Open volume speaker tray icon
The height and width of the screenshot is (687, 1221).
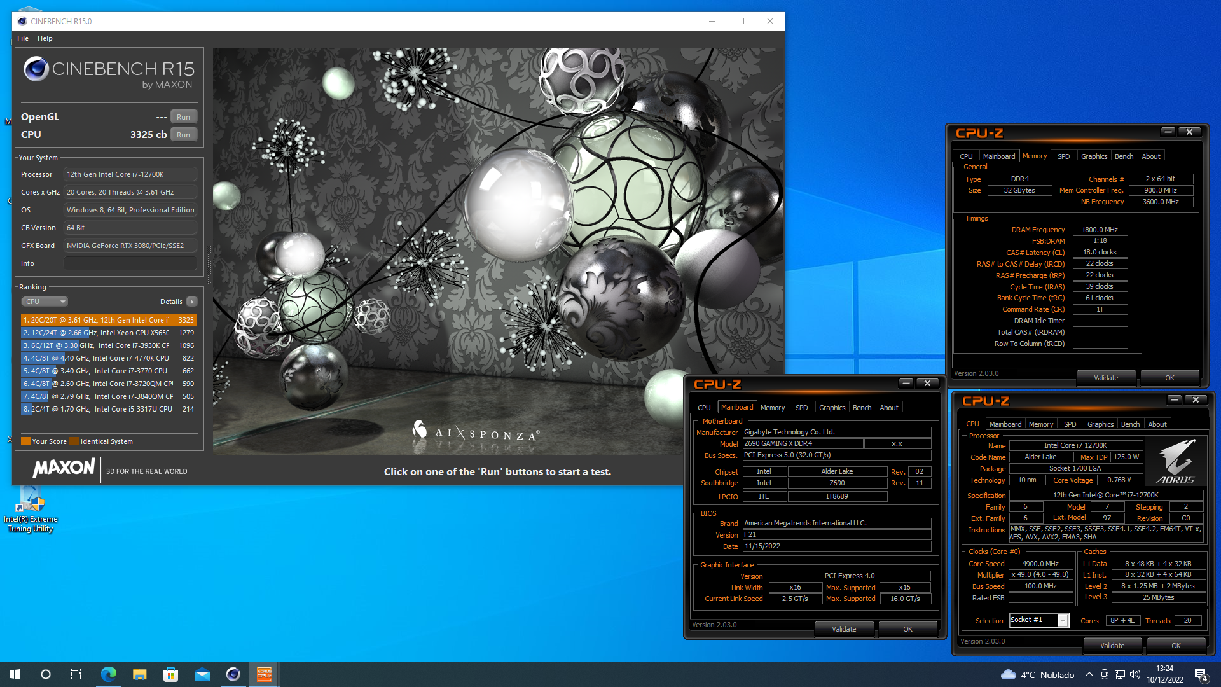(x=1135, y=674)
